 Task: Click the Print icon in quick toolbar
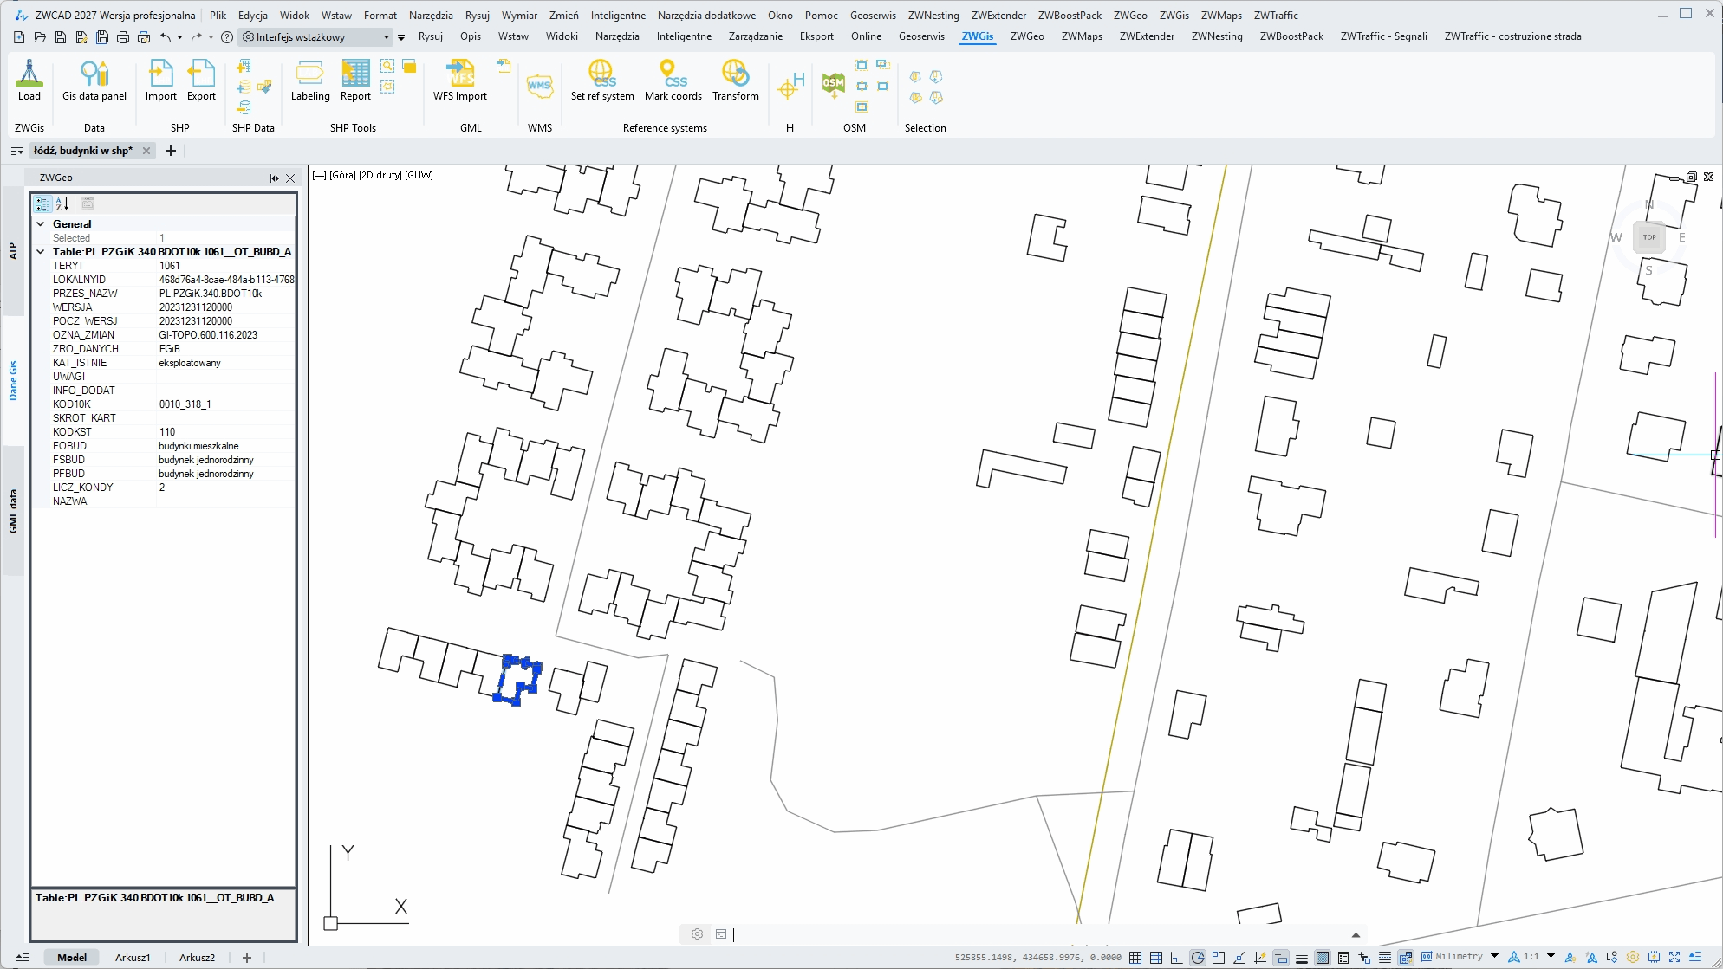(x=123, y=37)
